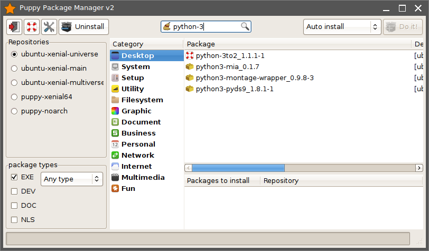Clear search with the broom icon

coord(167,26)
